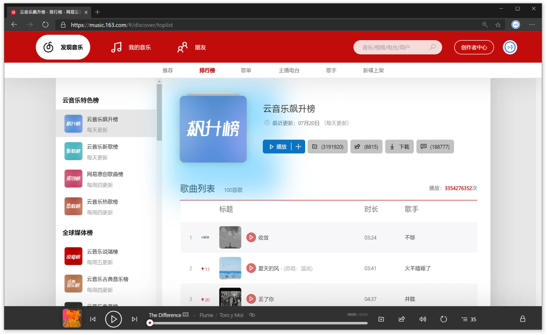Click the large 飙升榜 cover image

(213, 129)
